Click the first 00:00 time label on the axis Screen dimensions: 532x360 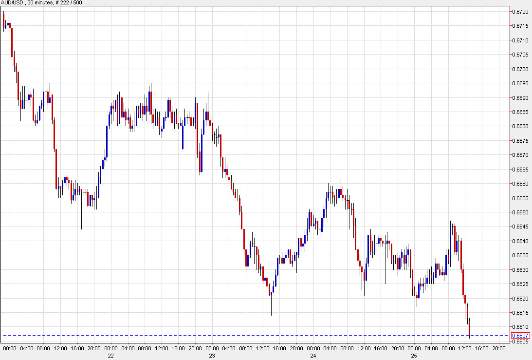pyautogui.click(x=9, y=349)
